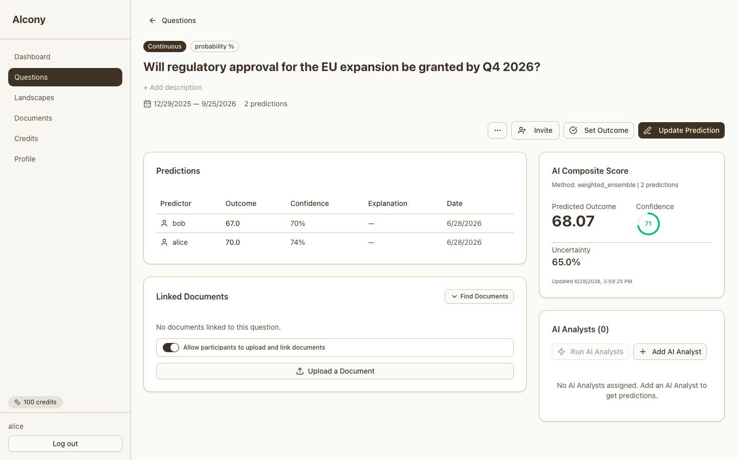Click the Continuous type badge
The image size is (737, 460).
coord(165,47)
